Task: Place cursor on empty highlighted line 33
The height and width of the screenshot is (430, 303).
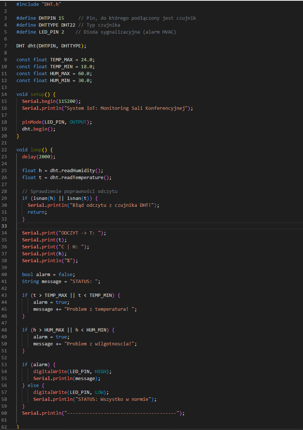Action: click(146, 226)
